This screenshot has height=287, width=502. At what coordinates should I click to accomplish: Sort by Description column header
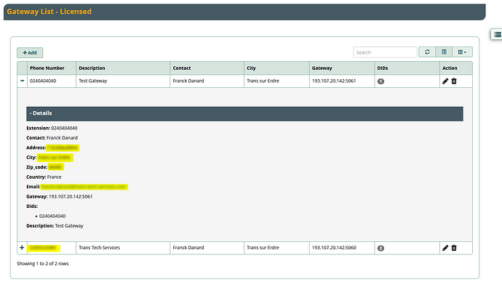92,68
